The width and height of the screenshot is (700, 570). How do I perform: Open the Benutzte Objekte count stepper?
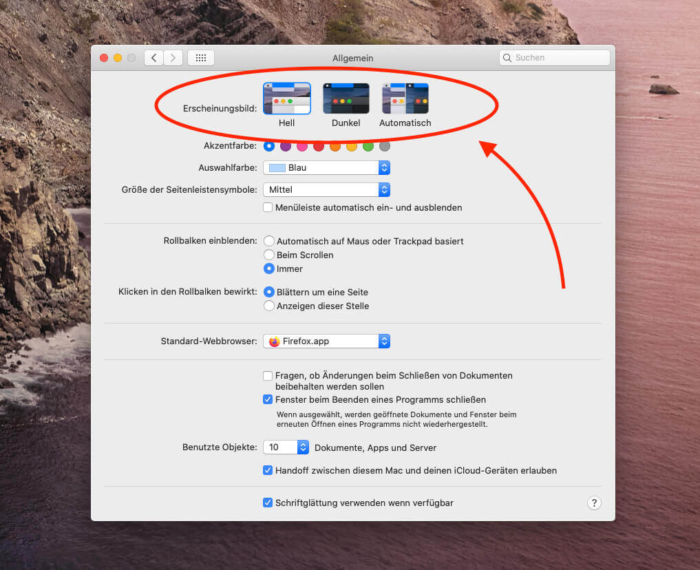[286, 447]
